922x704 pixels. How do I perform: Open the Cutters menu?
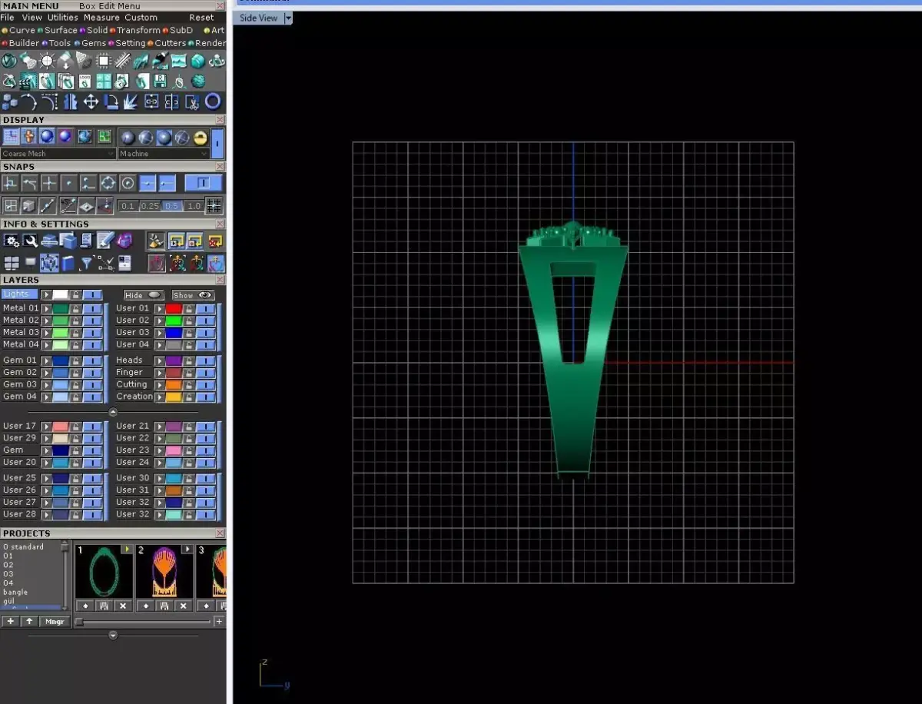tap(171, 43)
